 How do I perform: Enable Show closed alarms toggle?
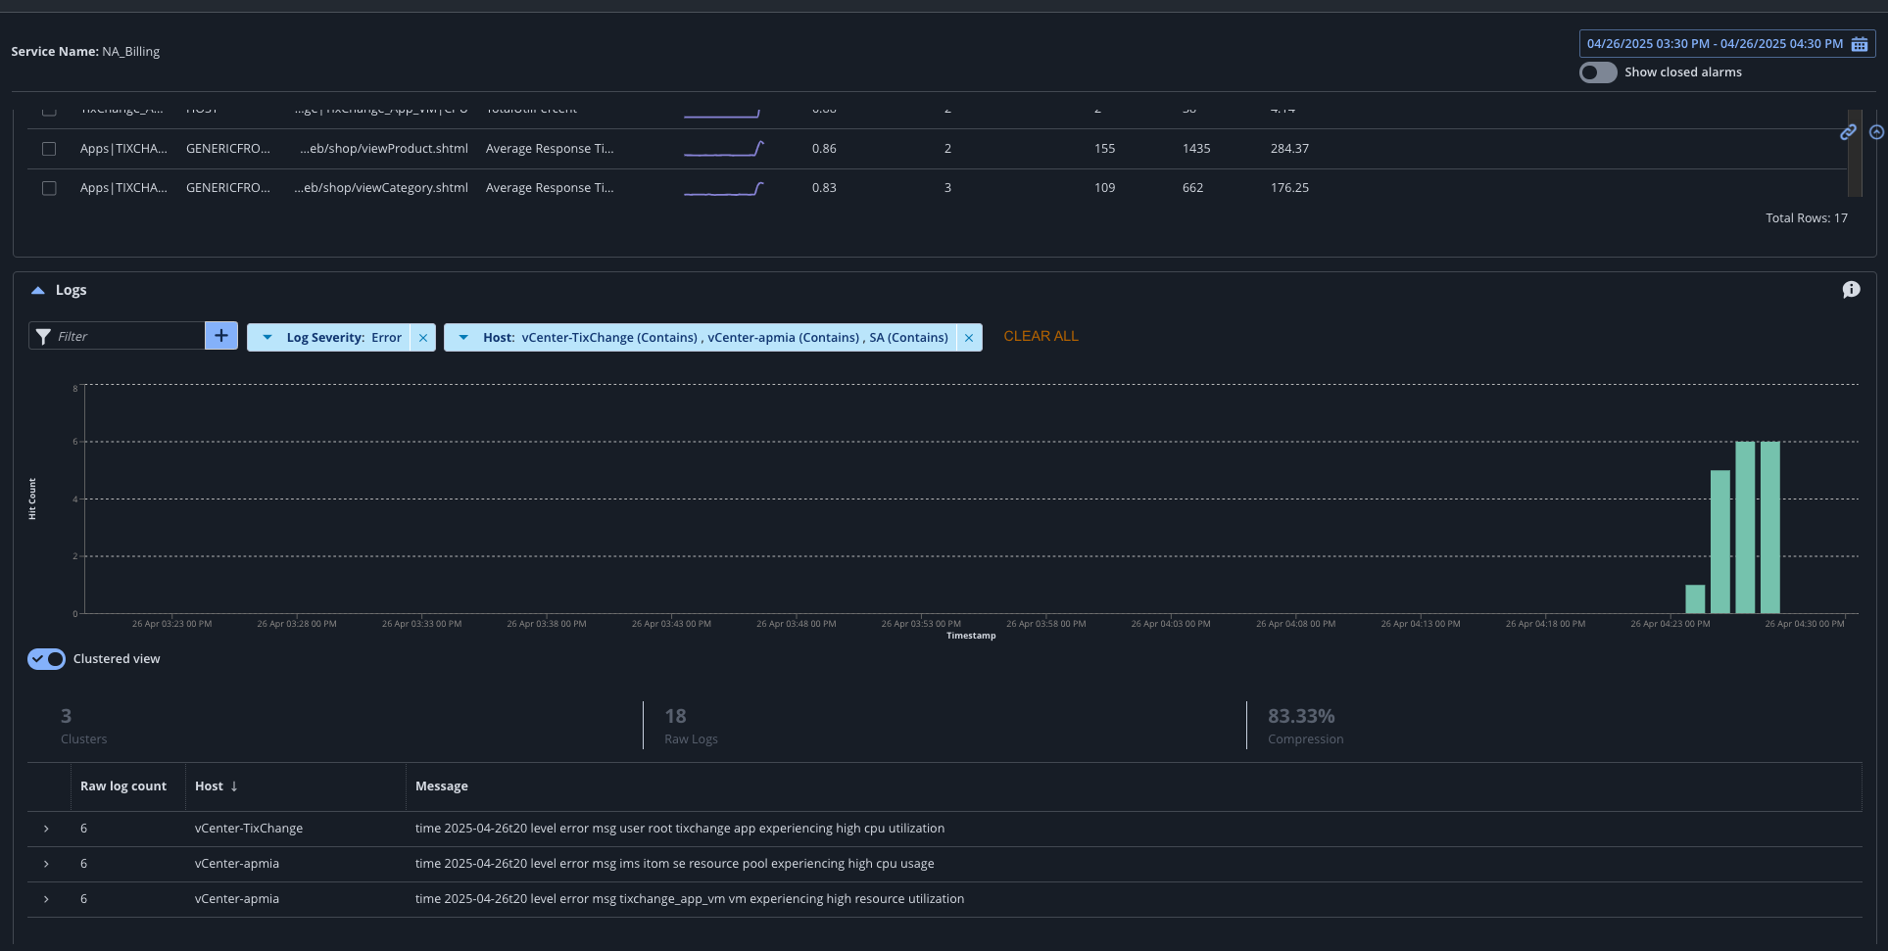[1598, 72]
